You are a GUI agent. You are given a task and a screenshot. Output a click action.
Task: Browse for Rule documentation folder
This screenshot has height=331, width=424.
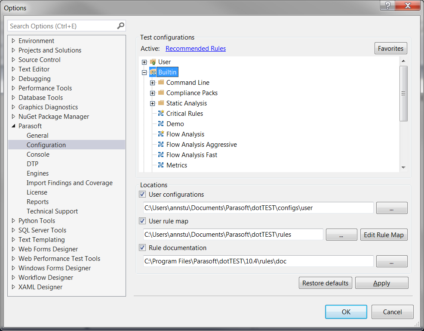[392, 261]
